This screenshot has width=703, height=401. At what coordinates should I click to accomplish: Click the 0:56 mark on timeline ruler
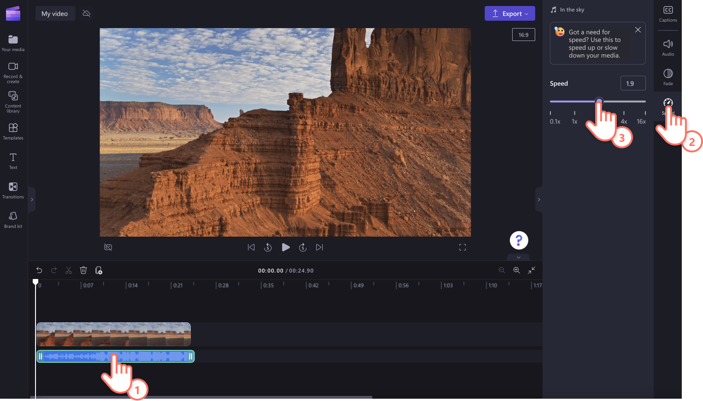(x=403, y=285)
